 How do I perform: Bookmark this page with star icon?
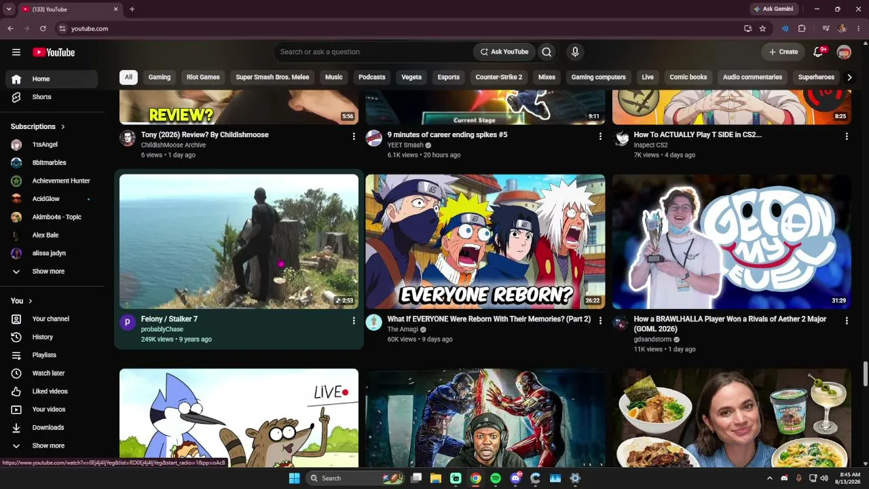pos(763,29)
